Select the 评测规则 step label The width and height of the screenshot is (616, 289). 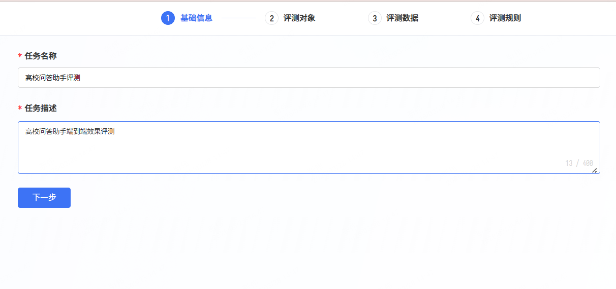[x=505, y=18]
